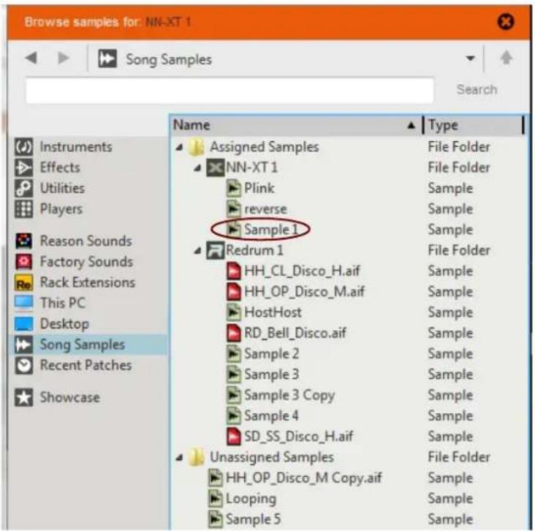Select the Plink sample
The width and height of the screenshot is (535, 531).
point(259,188)
